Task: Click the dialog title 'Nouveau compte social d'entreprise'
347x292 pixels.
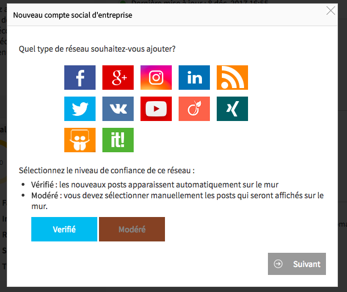Action: (73, 15)
